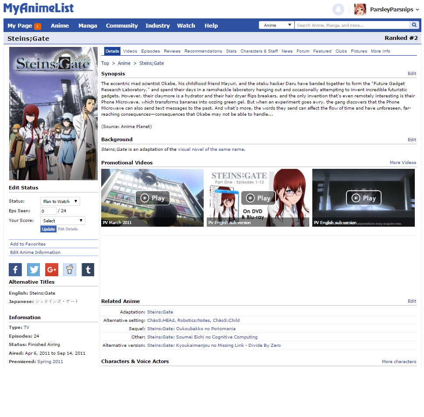Open the More characters link
This screenshot has height=417, width=424.
(399, 361)
